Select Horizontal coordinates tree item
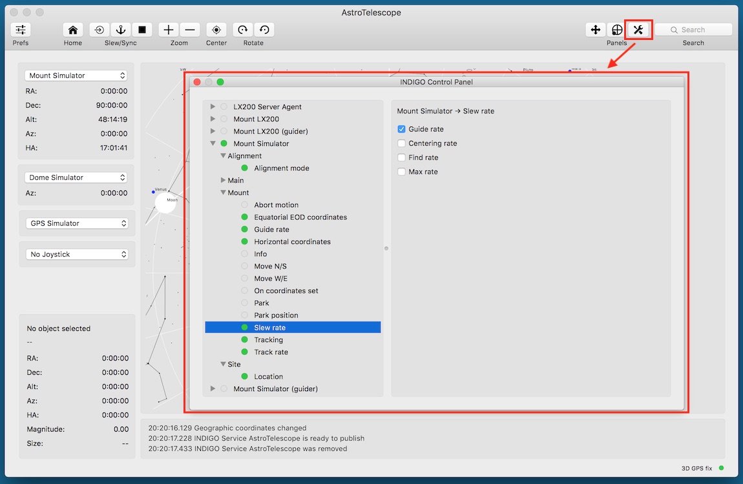Screen dimensions: 743x484 click(x=293, y=242)
